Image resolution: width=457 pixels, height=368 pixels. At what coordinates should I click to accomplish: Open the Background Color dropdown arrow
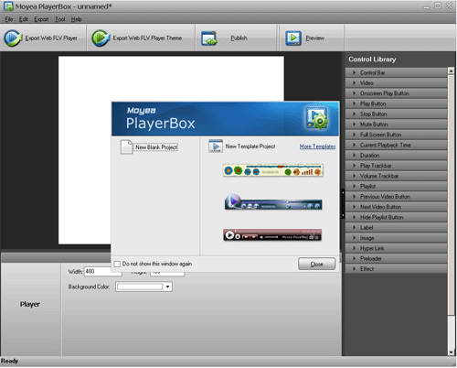[167, 287]
